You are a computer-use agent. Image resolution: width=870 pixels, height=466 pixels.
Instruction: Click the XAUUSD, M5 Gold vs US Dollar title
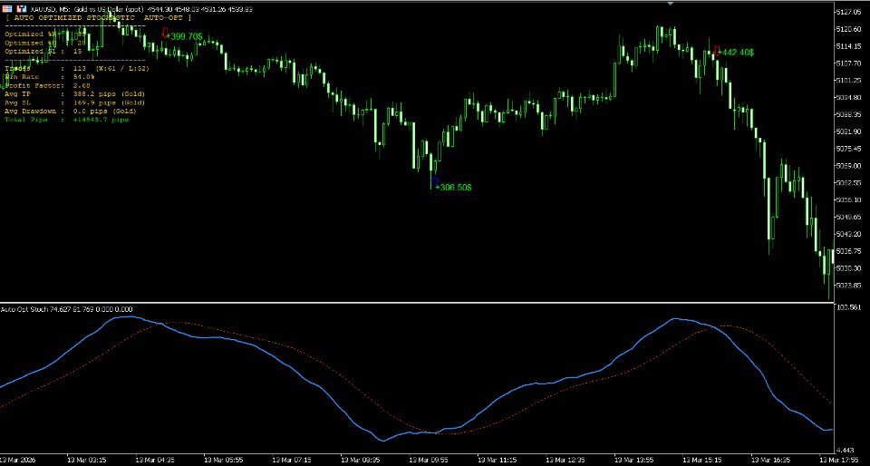[86, 9]
